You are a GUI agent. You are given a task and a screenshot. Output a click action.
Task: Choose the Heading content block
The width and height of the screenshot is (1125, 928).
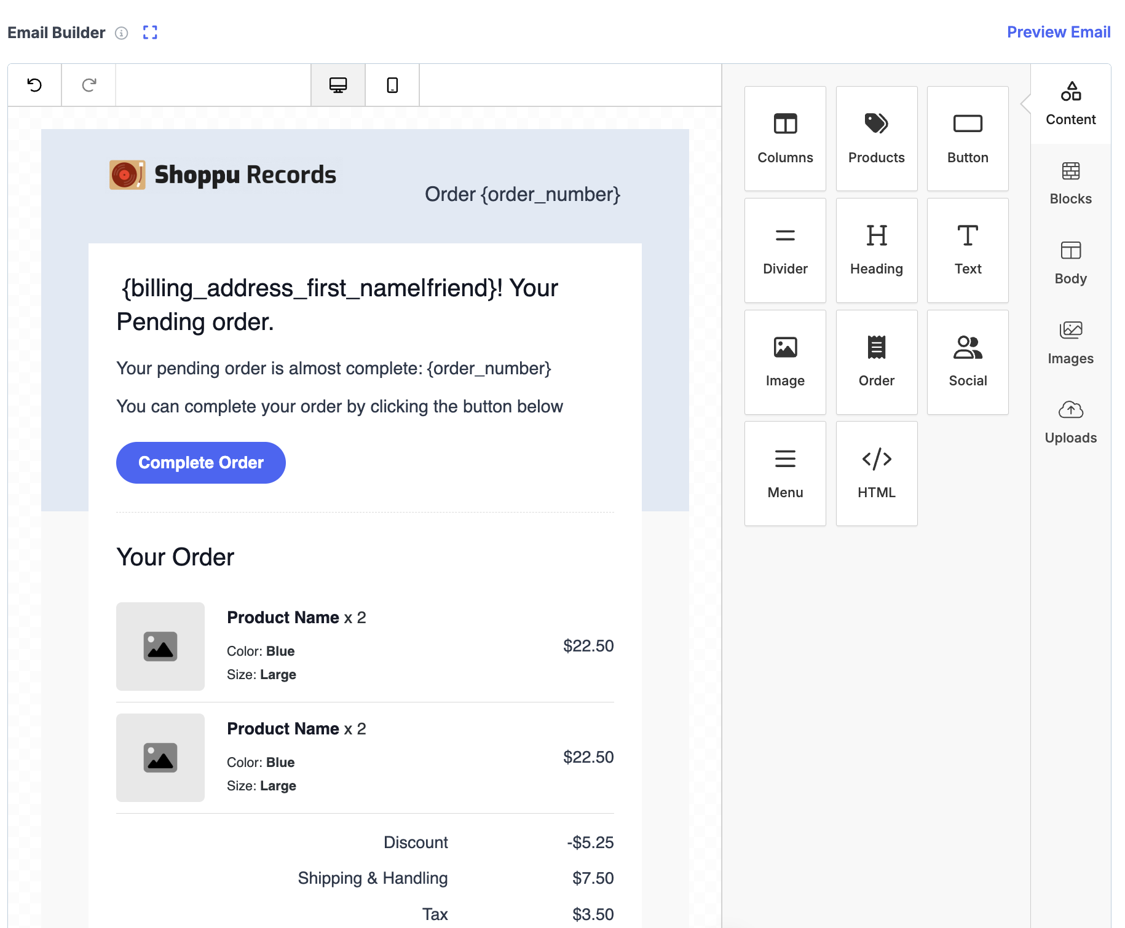click(x=877, y=250)
